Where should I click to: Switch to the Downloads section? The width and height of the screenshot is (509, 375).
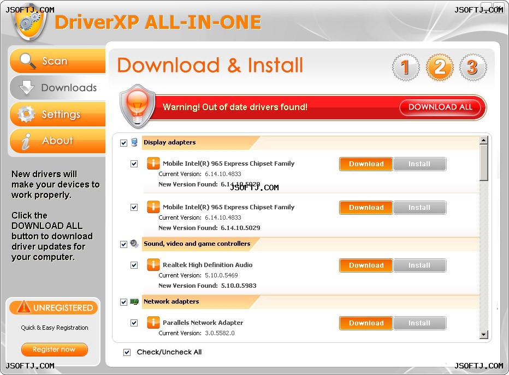58,88
